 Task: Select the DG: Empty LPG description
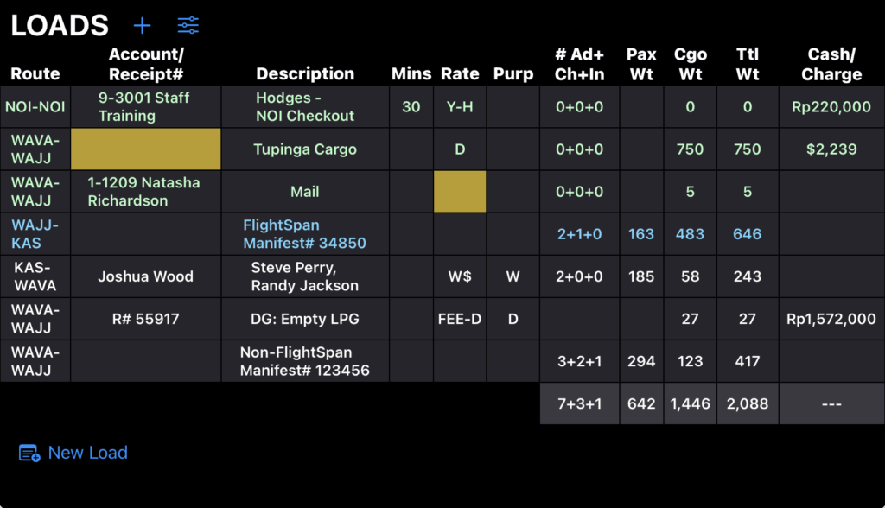point(305,319)
